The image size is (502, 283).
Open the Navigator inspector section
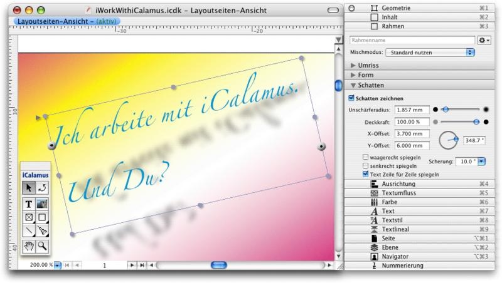click(419, 256)
